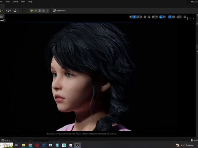Open the Cmd console type dropdown
Image resolution: width=198 pixels, height=148 pixels.
point(6,140)
